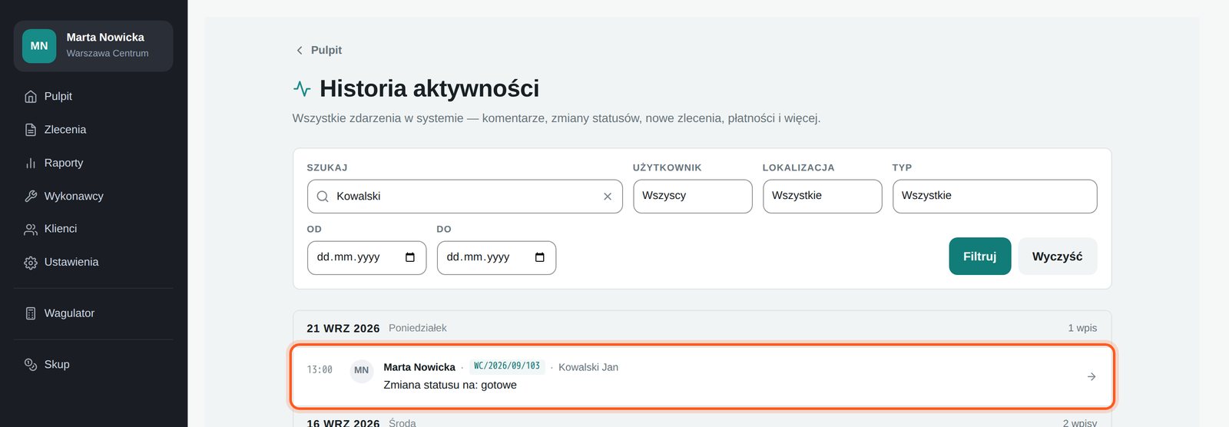
Task: Click the Filtruj button
Action: tap(980, 257)
